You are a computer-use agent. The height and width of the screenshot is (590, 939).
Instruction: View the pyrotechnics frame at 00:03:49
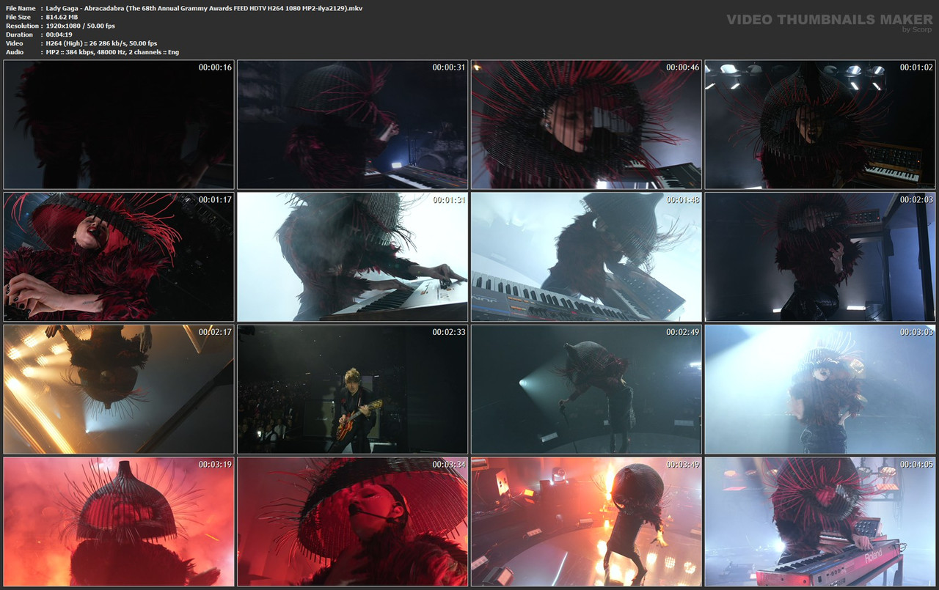586,522
